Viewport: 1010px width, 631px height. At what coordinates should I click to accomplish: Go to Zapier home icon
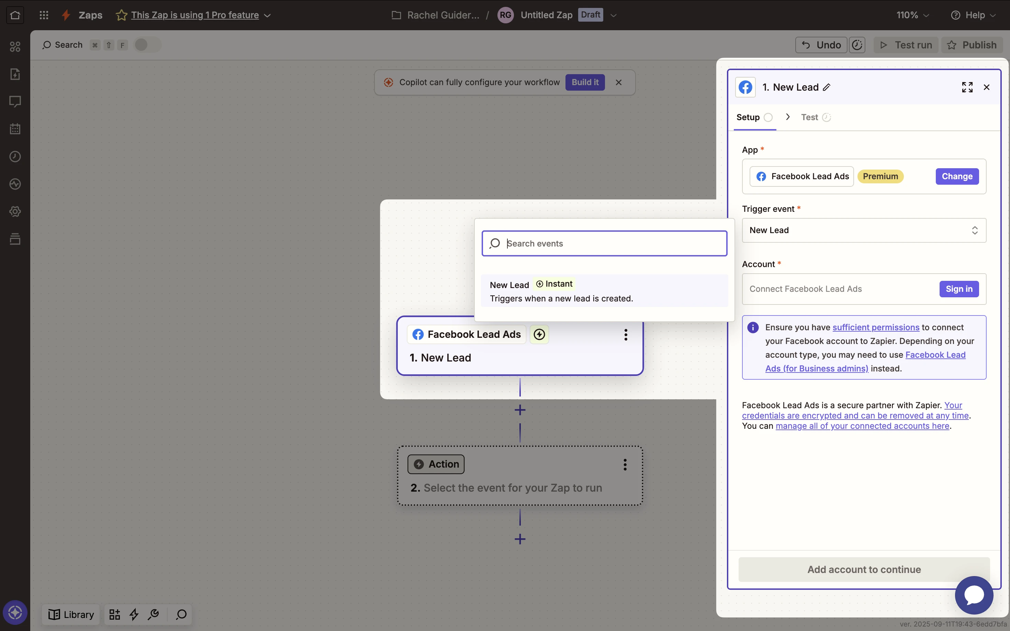tap(15, 15)
